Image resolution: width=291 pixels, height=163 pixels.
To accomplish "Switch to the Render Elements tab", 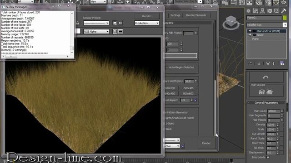I will pos(196,15).
